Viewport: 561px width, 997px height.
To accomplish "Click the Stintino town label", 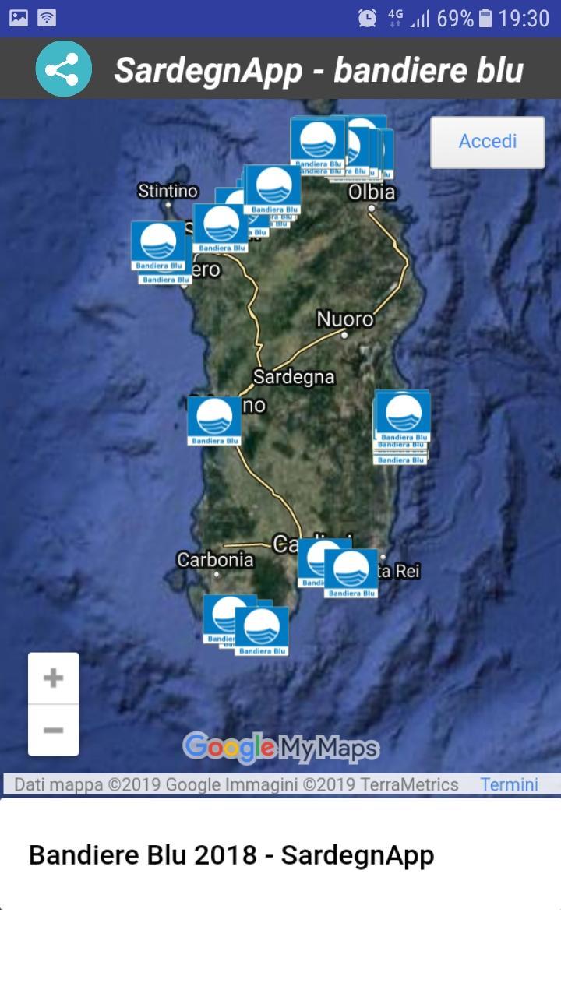I will coord(168,191).
